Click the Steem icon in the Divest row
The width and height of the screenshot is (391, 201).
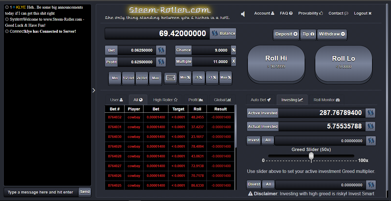371,185
